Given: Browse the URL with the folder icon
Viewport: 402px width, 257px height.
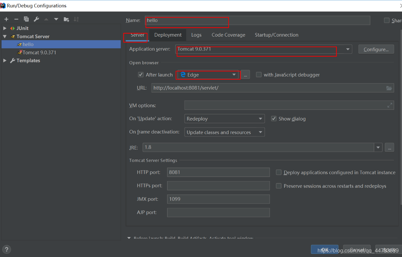Looking at the screenshot, I should (x=389, y=88).
